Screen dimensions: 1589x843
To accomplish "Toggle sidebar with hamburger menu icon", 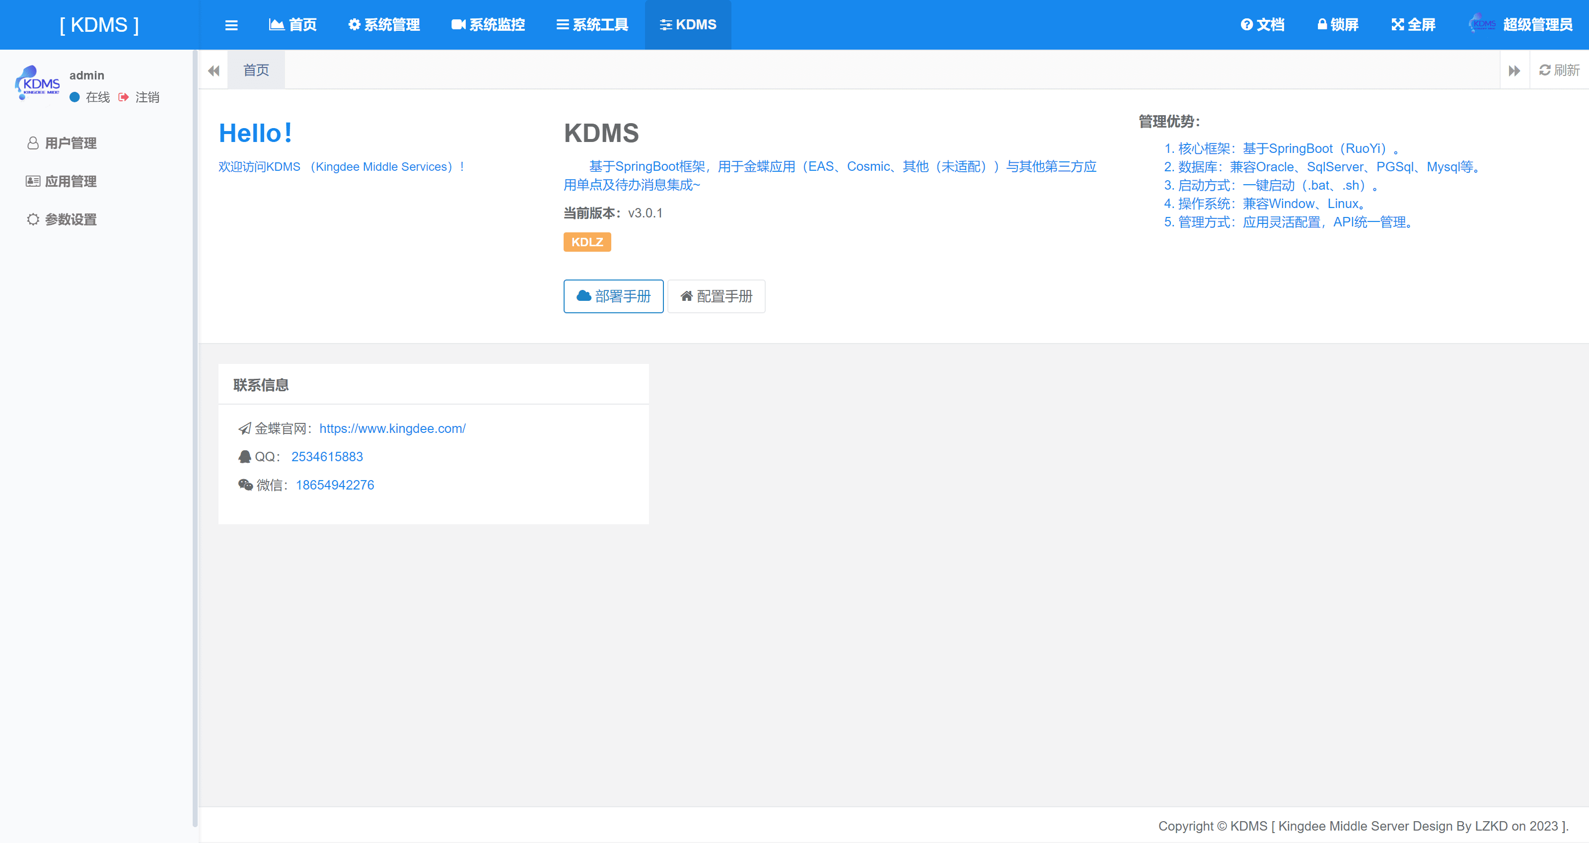I will (x=231, y=25).
